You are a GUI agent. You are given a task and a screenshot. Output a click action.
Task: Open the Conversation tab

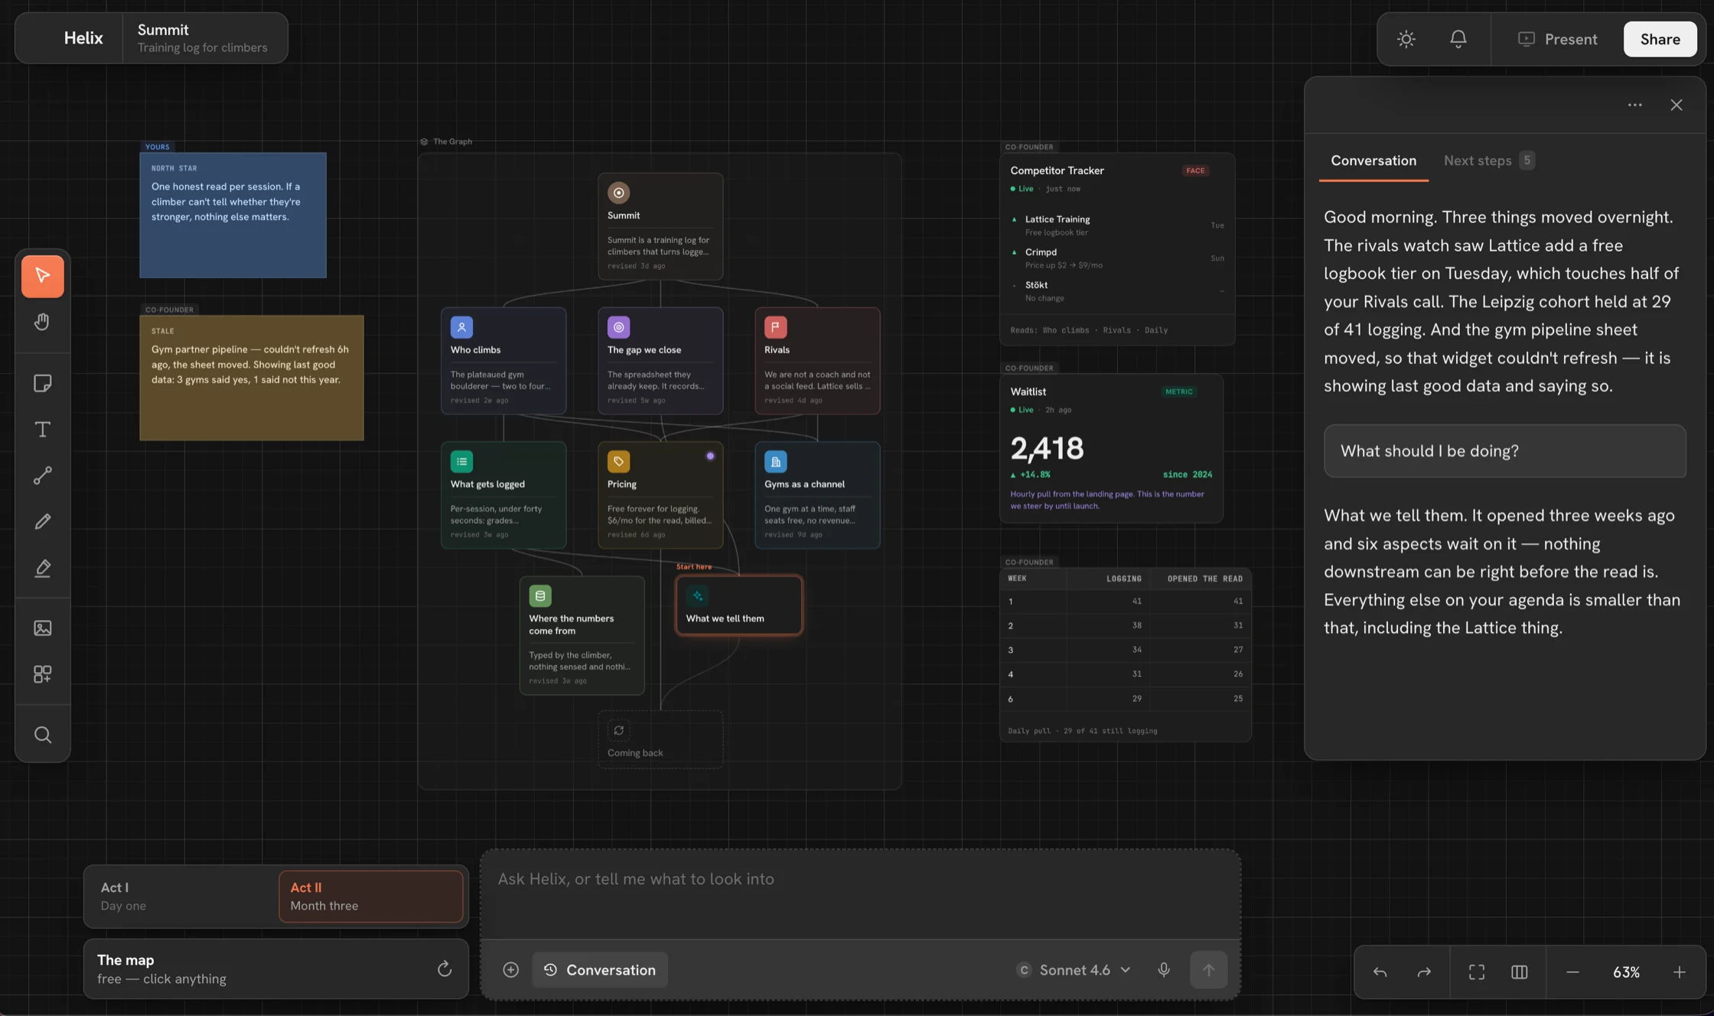point(1373,161)
